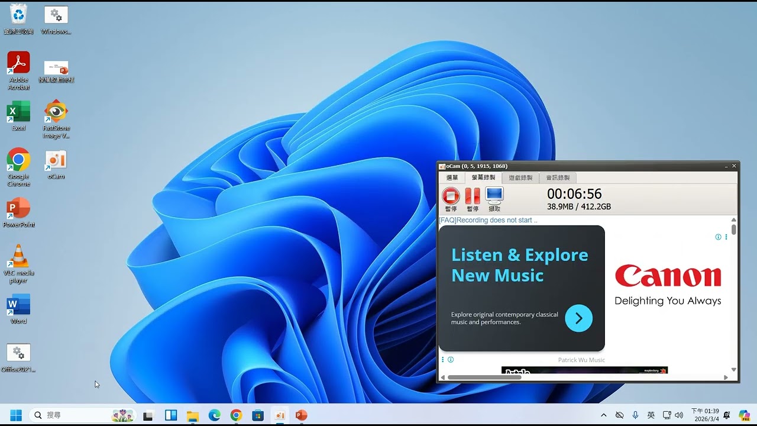Image resolution: width=757 pixels, height=426 pixels.
Task: Select the 授權啟動流程 presentation file on desktop
Action: click(x=56, y=71)
